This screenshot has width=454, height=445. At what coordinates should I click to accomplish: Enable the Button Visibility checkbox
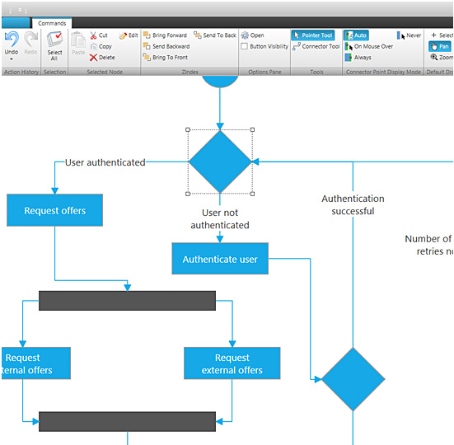click(245, 46)
